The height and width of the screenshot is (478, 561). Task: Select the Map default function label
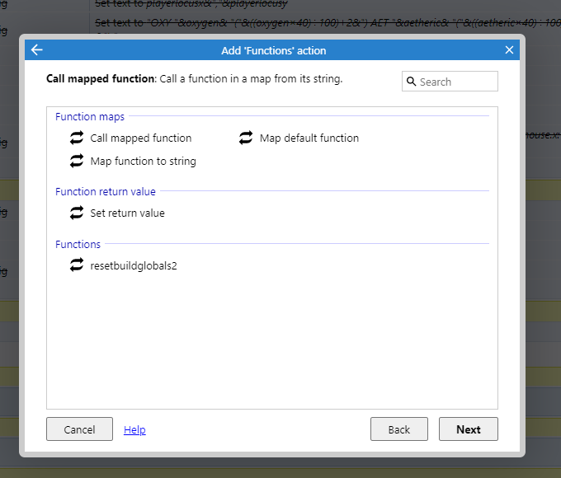pyautogui.click(x=309, y=138)
